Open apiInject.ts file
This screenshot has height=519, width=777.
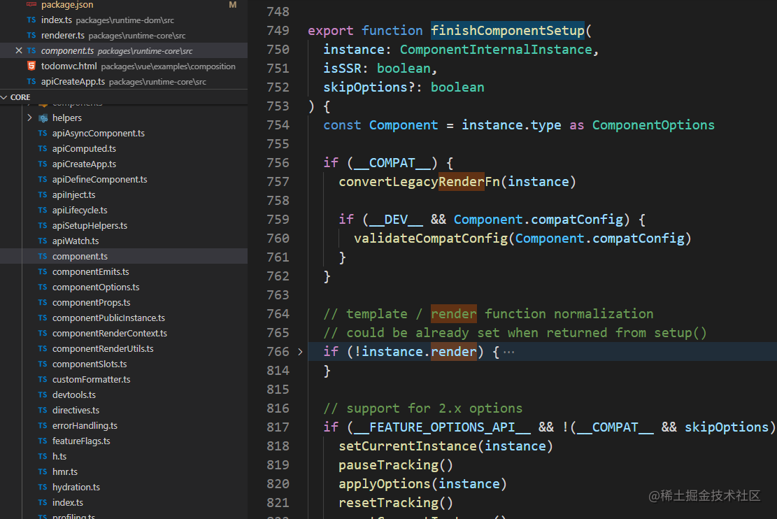[74, 194]
